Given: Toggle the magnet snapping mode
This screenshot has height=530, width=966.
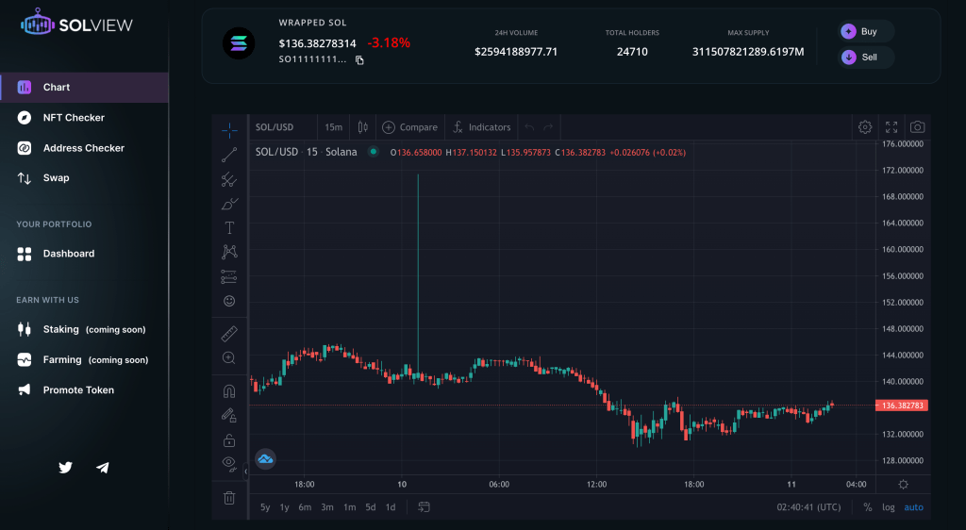Looking at the screenshot, I should (x=229, y=390).
